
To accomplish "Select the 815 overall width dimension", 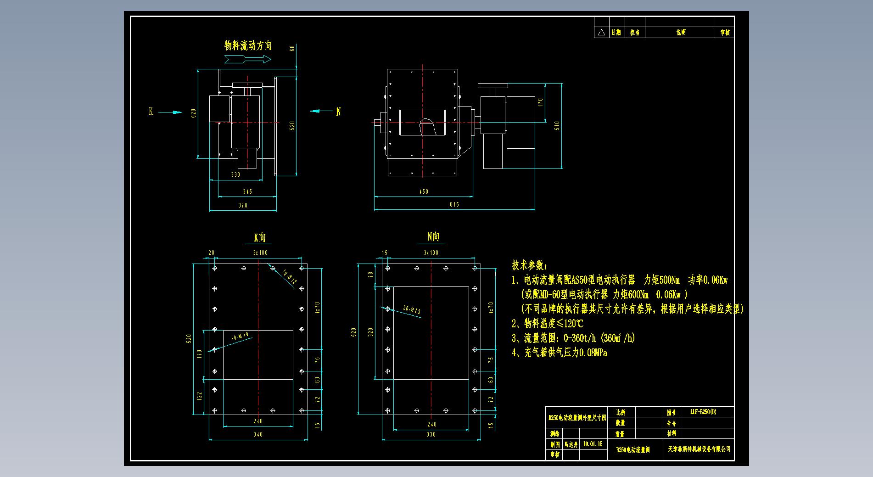I will coord(454,205).
